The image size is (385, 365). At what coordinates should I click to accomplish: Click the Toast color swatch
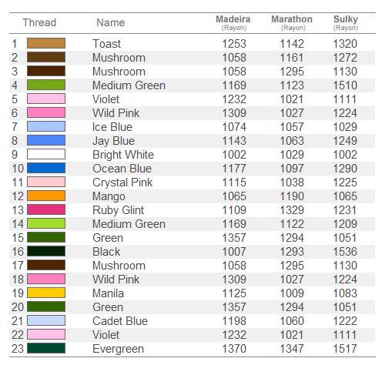click(46, 43)
